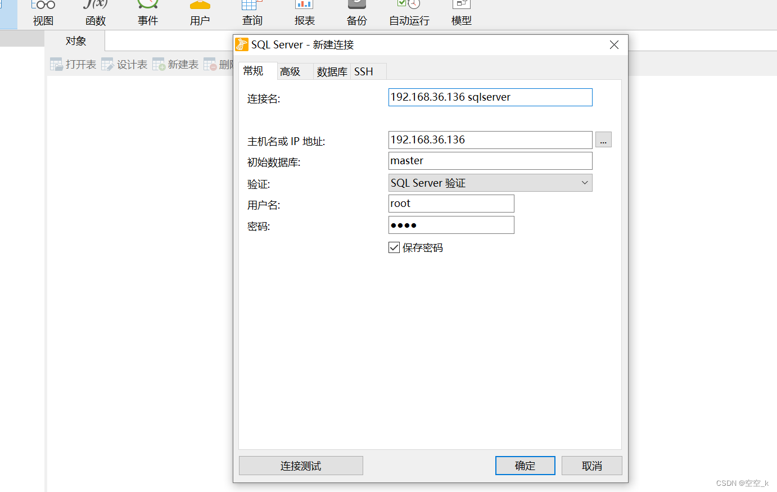Screen dimensions: 777x492
Task: Open the 报表 (Report) toolbar item
Action: (304, 13)
